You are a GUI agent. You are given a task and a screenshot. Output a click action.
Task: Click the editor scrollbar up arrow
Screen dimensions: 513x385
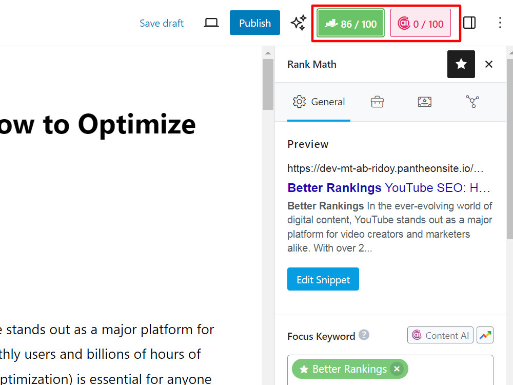(x=268, y=53)
